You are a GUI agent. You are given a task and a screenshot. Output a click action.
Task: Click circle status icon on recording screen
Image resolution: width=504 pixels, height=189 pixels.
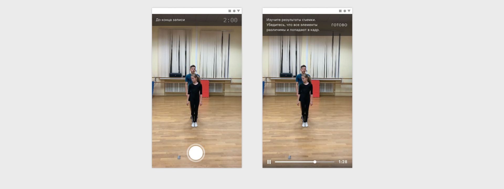[234, 11]
